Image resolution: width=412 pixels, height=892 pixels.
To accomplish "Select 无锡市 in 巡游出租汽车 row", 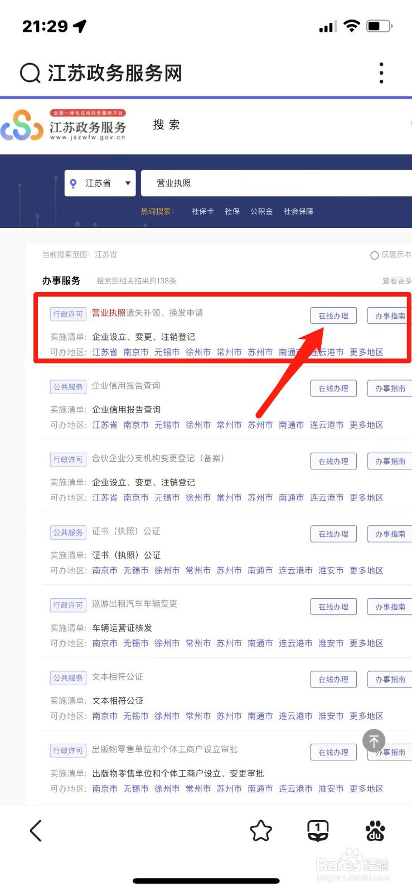I will (136, 643).
